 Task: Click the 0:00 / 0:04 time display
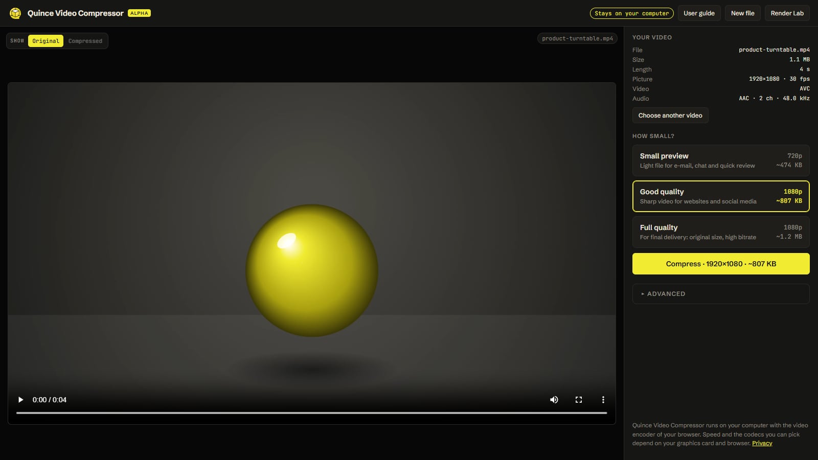50,400
